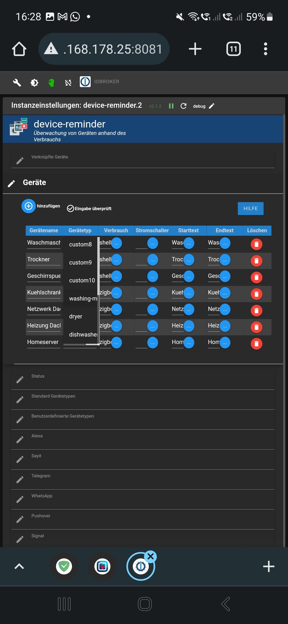Expand the Verknüpfte Geräte section
Image resolution: width=288 pixels, height=624 pixels.
coord(143,159)
